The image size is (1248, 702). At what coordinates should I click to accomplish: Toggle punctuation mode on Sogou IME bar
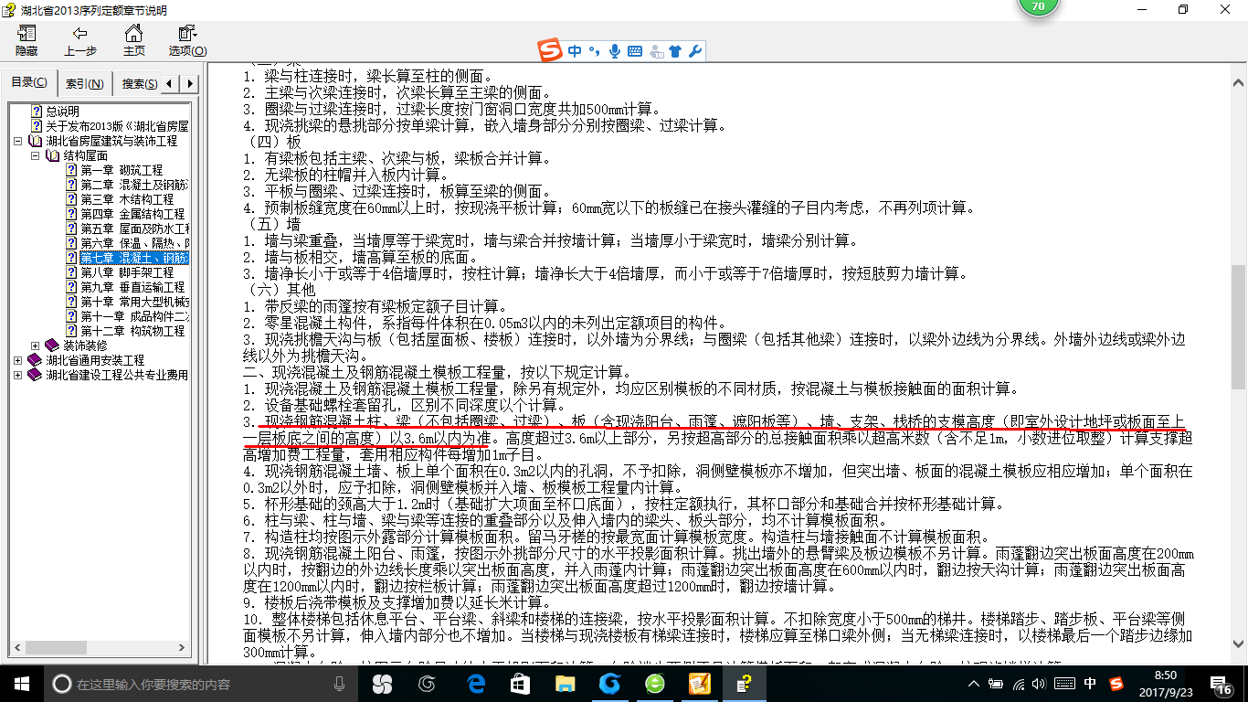click(595, 52)
